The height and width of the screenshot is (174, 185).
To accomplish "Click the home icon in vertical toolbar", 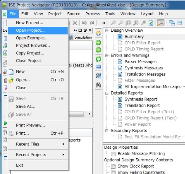I will tap(98, 33).
